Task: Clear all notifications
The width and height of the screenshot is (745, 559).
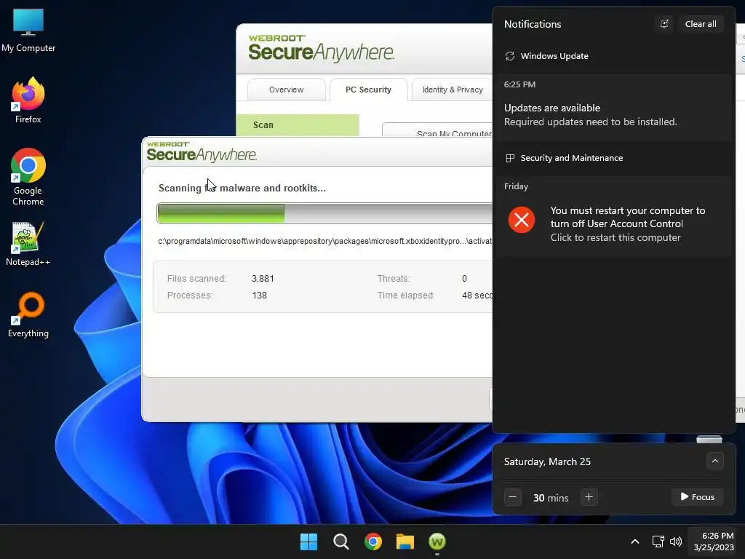Action: click(701, 24)
